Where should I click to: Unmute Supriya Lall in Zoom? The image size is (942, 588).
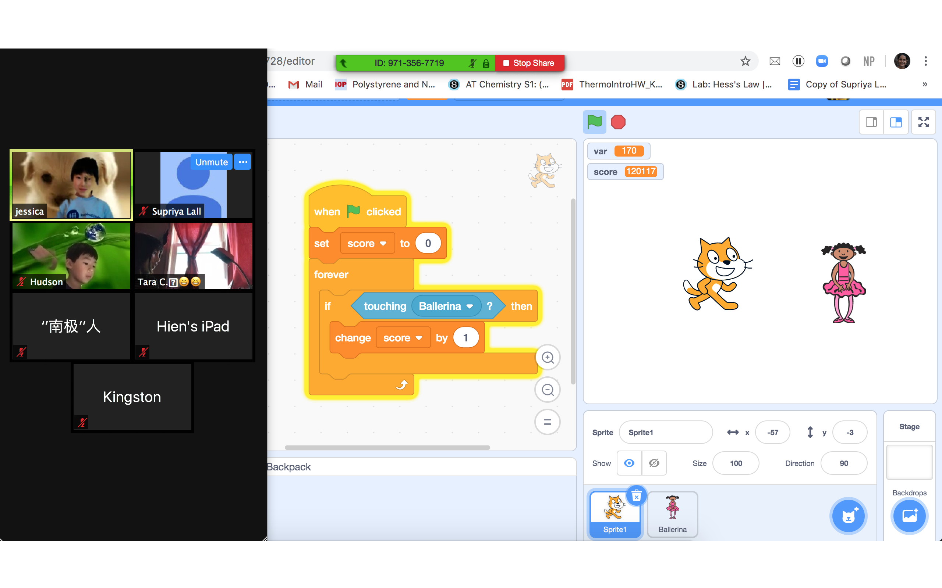[211, 162]
